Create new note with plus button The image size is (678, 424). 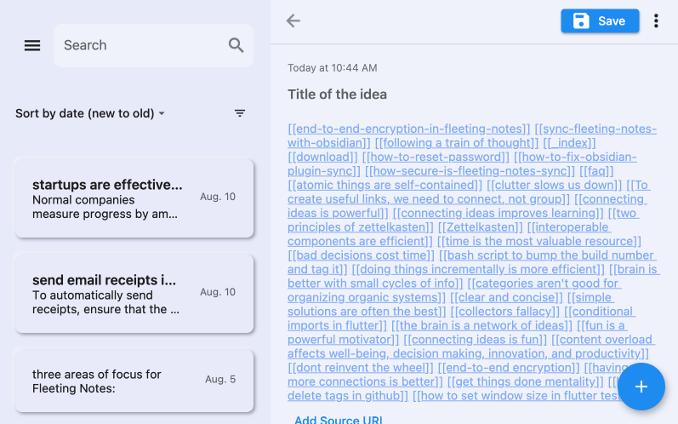[641, 387]
